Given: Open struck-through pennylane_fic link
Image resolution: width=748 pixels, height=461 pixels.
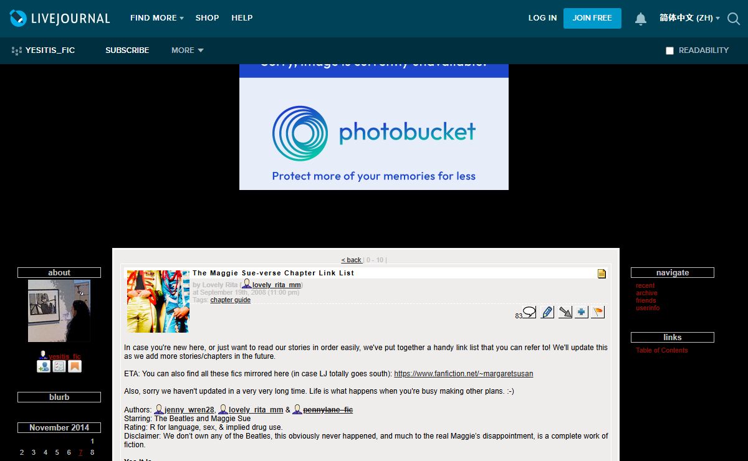Looking at the screenshot, I should pos(328,410).
